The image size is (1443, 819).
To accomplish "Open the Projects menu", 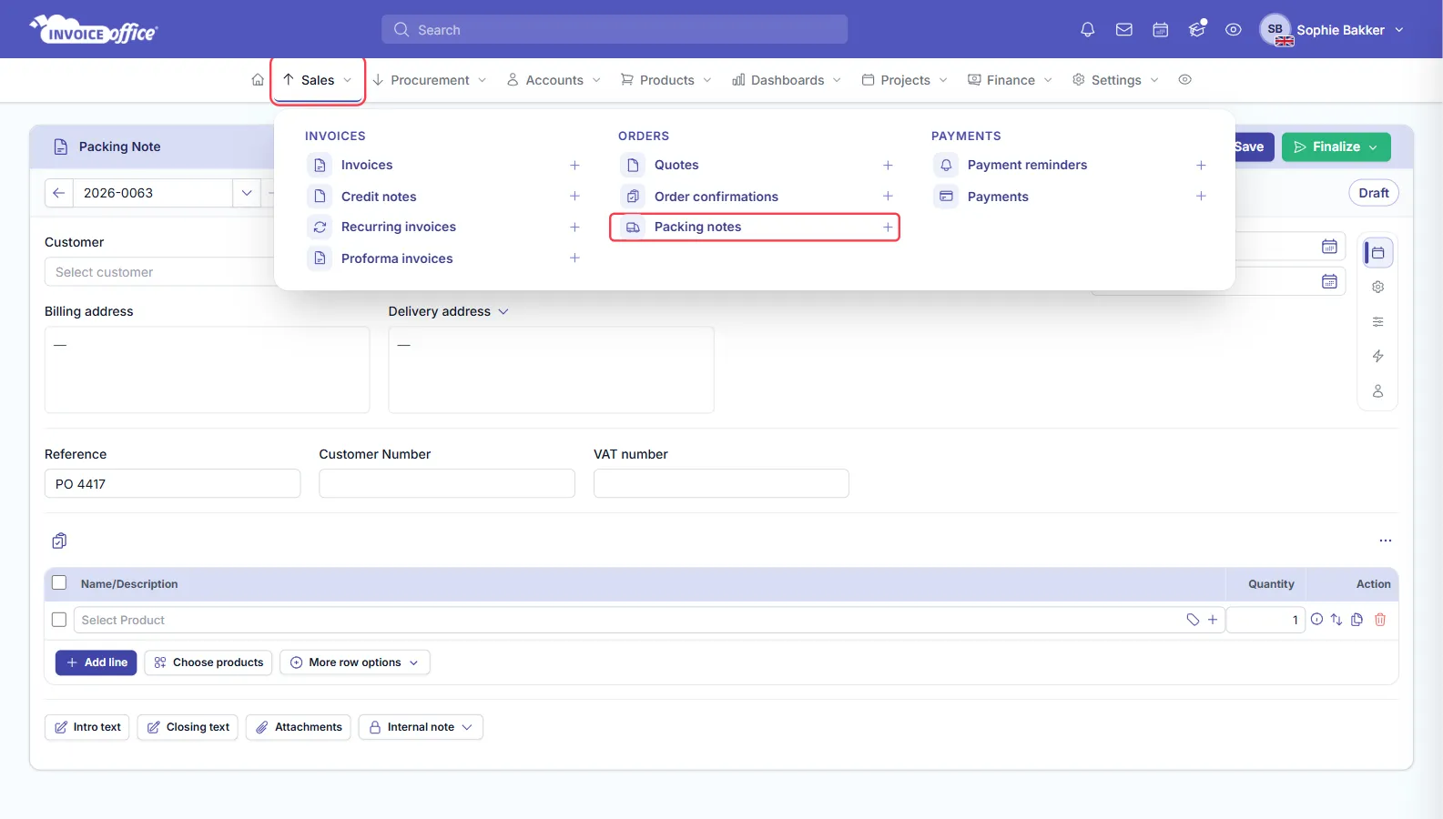I will [904, 80].
